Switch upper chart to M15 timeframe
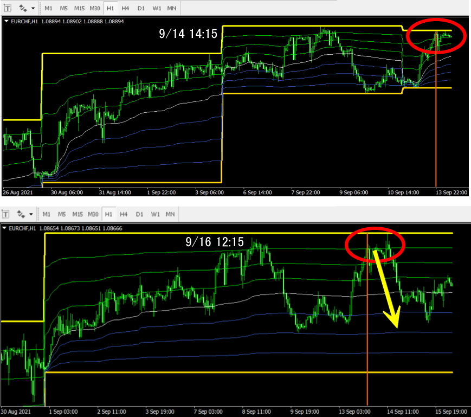The image size is (471, 417). point(79,8)
